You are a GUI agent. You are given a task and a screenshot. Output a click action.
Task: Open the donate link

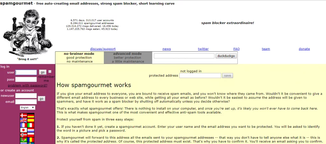tap(304, 49)
